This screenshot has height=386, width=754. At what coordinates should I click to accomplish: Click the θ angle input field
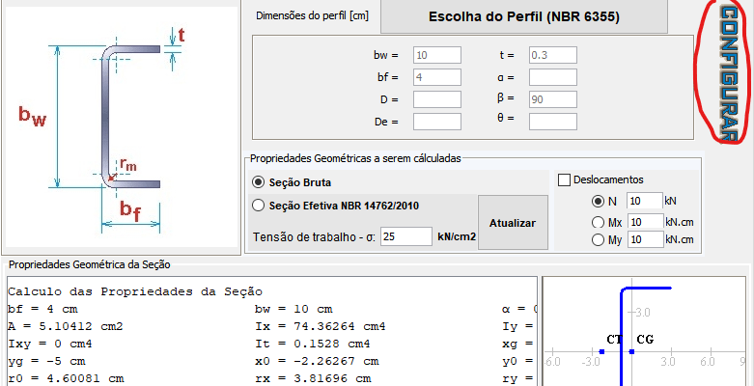click(552, 120)
